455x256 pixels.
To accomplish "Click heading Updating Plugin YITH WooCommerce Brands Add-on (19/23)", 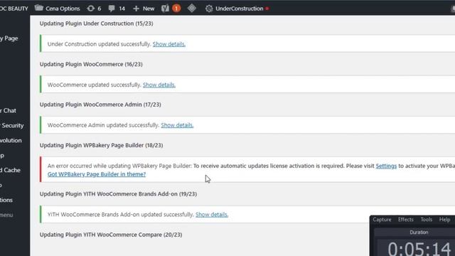I will tap(118, 194).
